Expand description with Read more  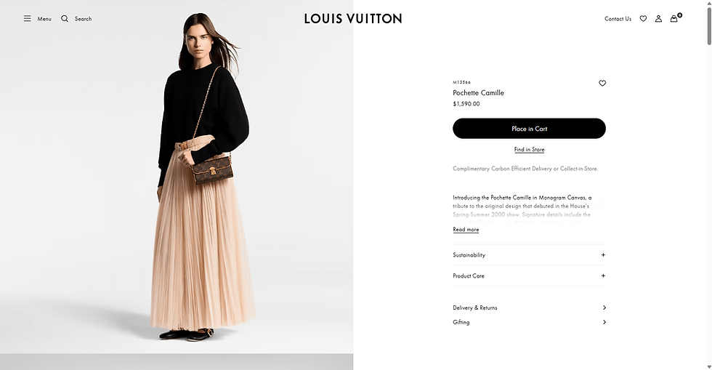[466, 230]
